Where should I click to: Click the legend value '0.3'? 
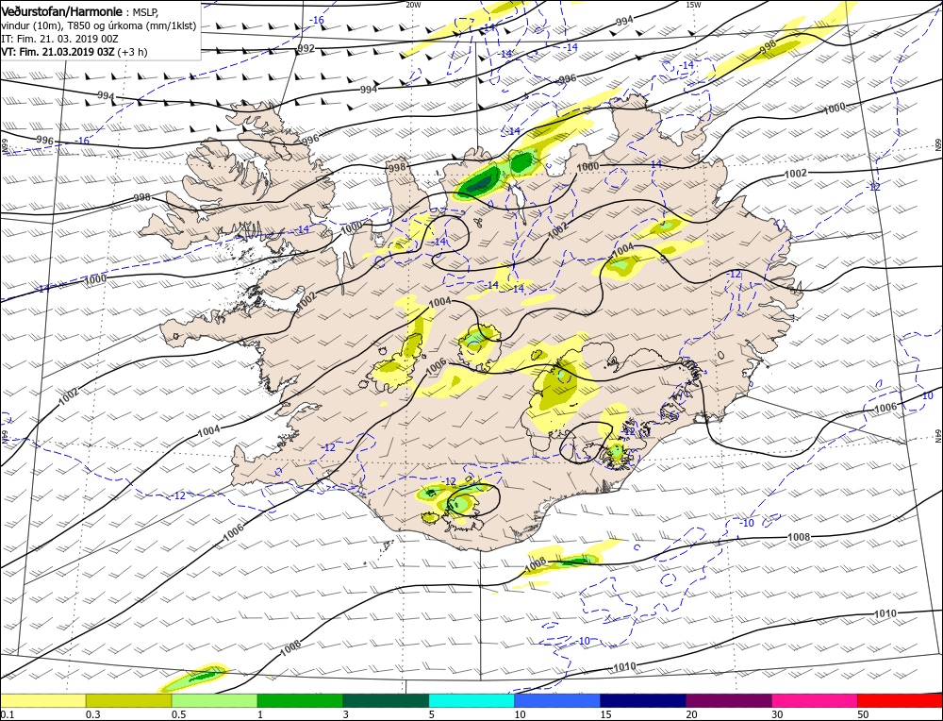pyautogui.click(x=92, y=714)
